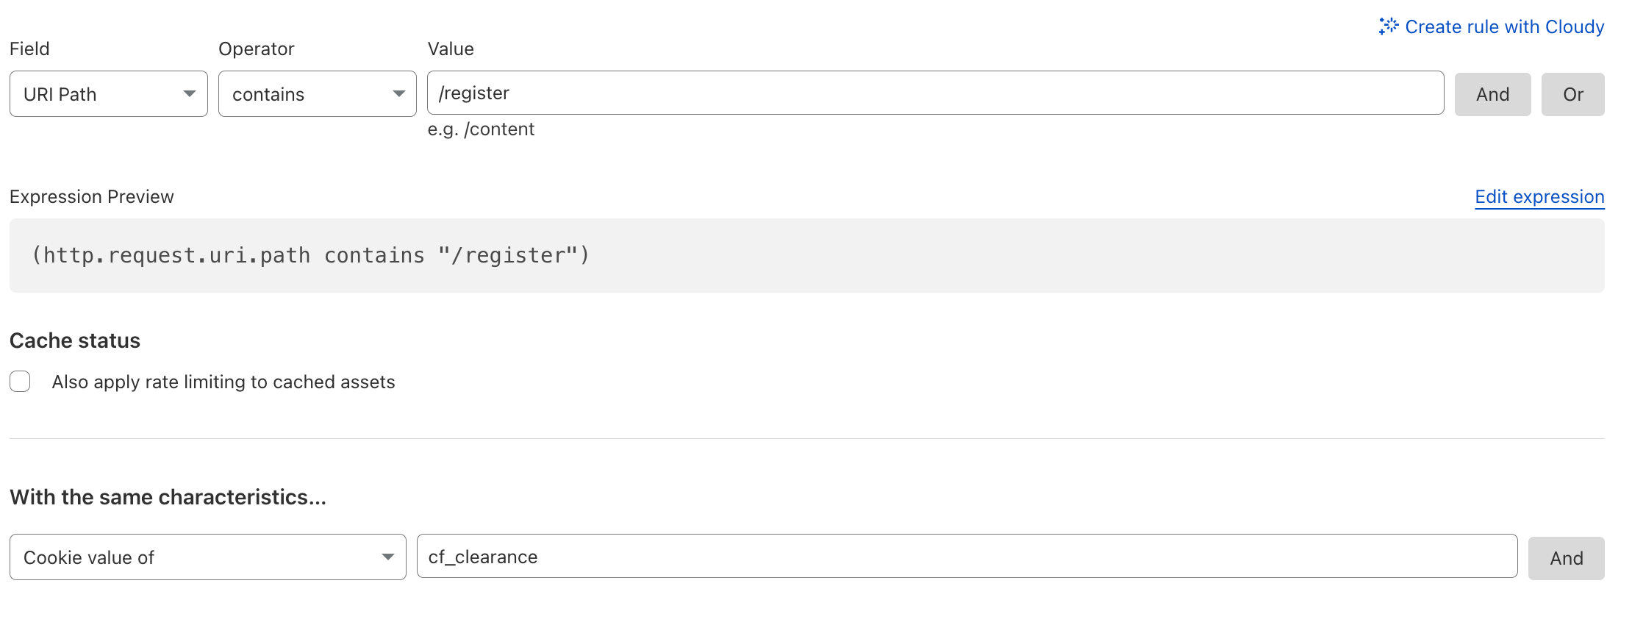Click the Expression Preview label
Viewport: 1632px width, 625px height.
point(92,197)
